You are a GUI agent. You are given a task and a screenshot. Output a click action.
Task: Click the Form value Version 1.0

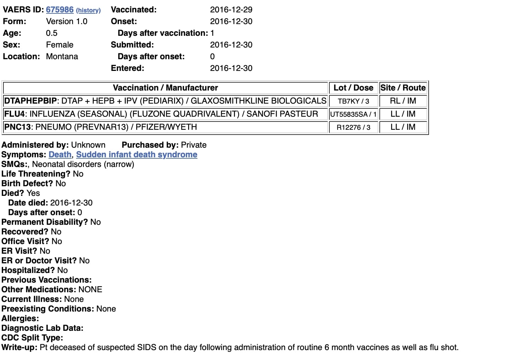(x=67, y=21)
